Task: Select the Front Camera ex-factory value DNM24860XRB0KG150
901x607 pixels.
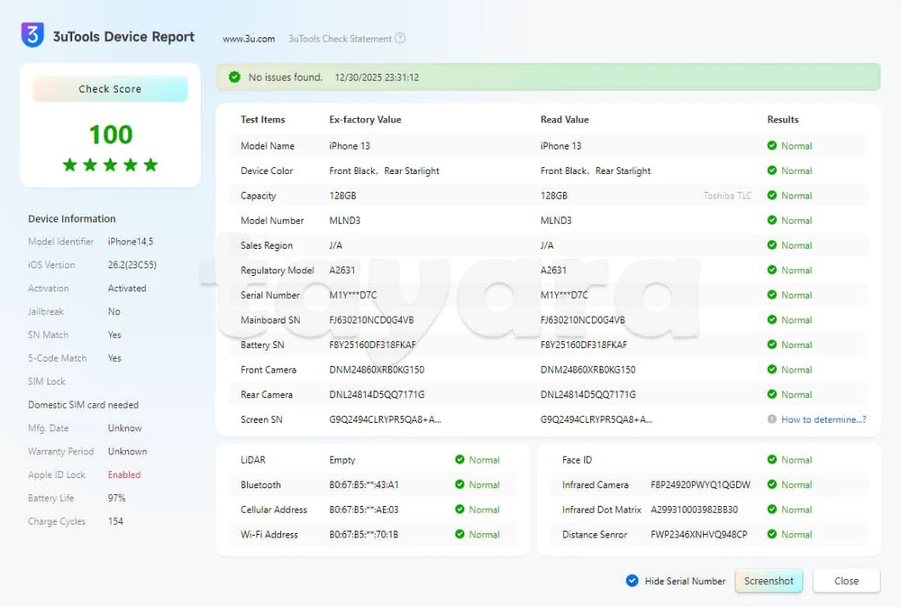Action: pos(377,370)
